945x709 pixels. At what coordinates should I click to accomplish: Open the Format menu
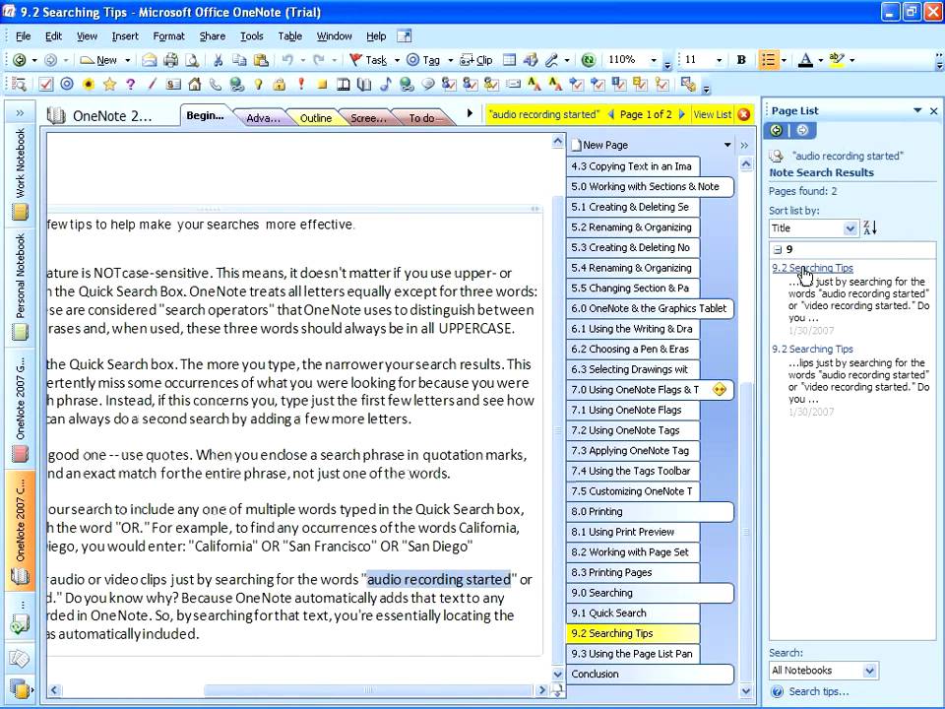coord(168,36)
